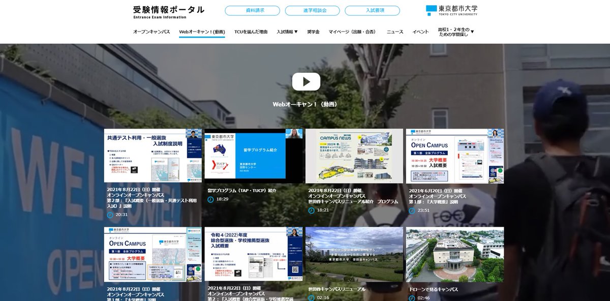Open the ニュース menu item
Screen dimensions: 610x301
pyautogui.click(x=395, y=32)
